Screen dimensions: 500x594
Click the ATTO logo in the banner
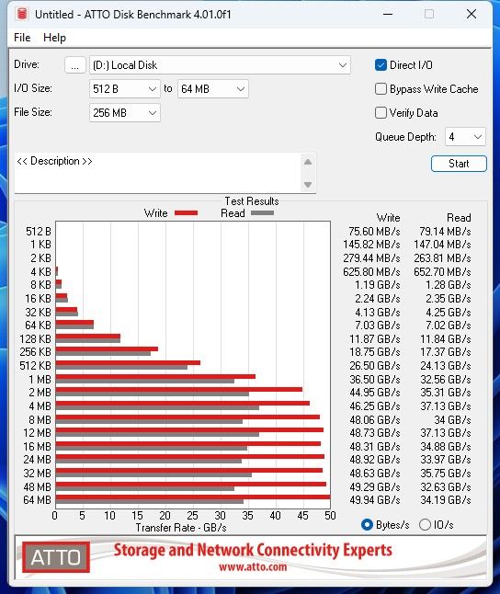[x=56, y=557]
